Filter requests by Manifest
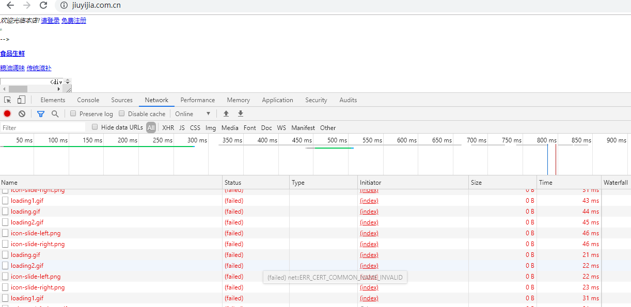Viewport: 631px width, 307px height. tap(303, 127)
